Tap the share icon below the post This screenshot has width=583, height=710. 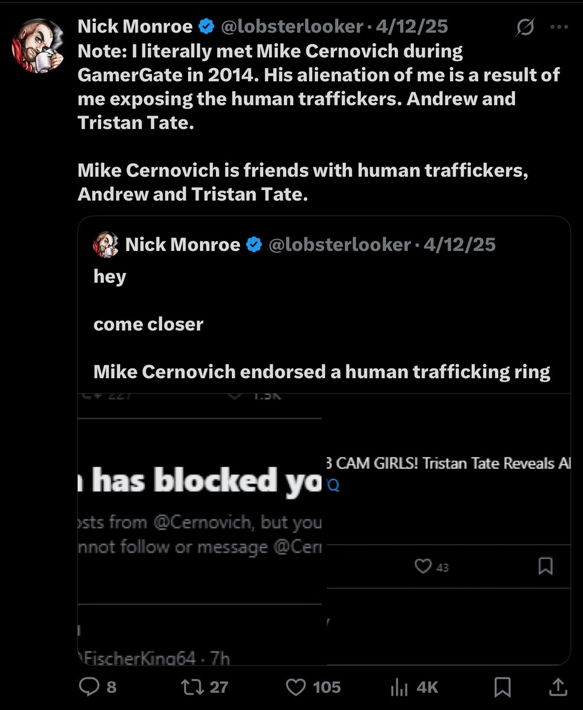(558, 687)
